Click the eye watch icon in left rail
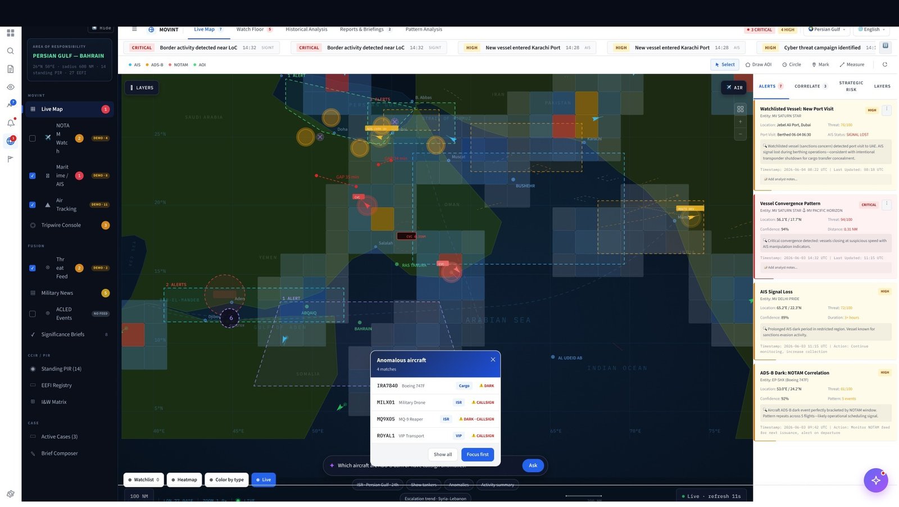The width and height of the screenshot is (899, 507). click(10, 87)
